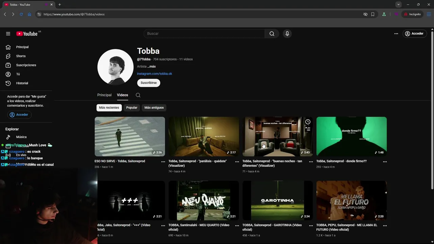Bookmark this page icon in address bar
The height and width of the screenshot is (244, 434).
pyautogui.click(x=373, y=14)
